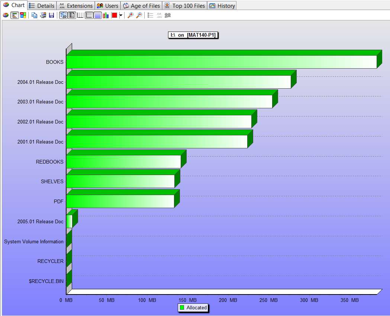Screen dimensions: 390x316
Task: Zoom out with minus magnifier icon
Action: (x=139, y=15)
